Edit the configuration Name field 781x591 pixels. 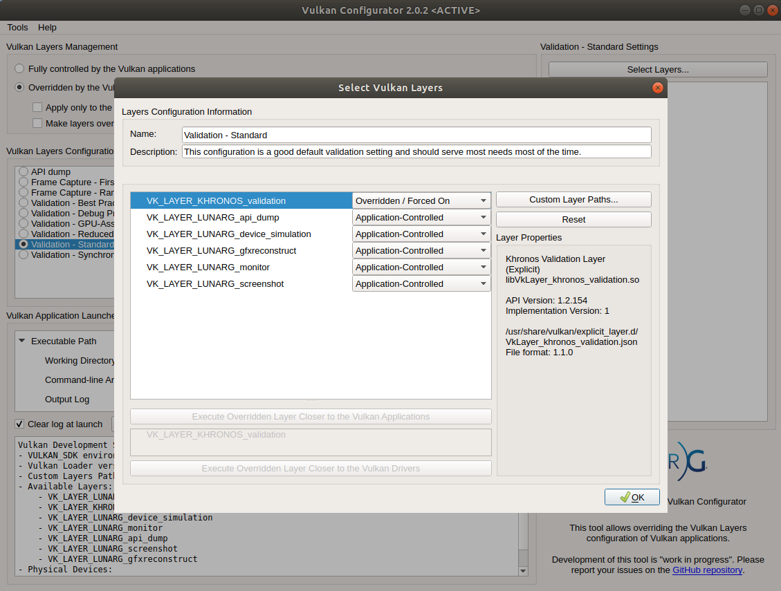(x=416, y=135)
